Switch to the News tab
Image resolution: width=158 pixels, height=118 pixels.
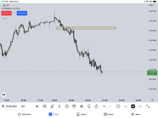108,114
